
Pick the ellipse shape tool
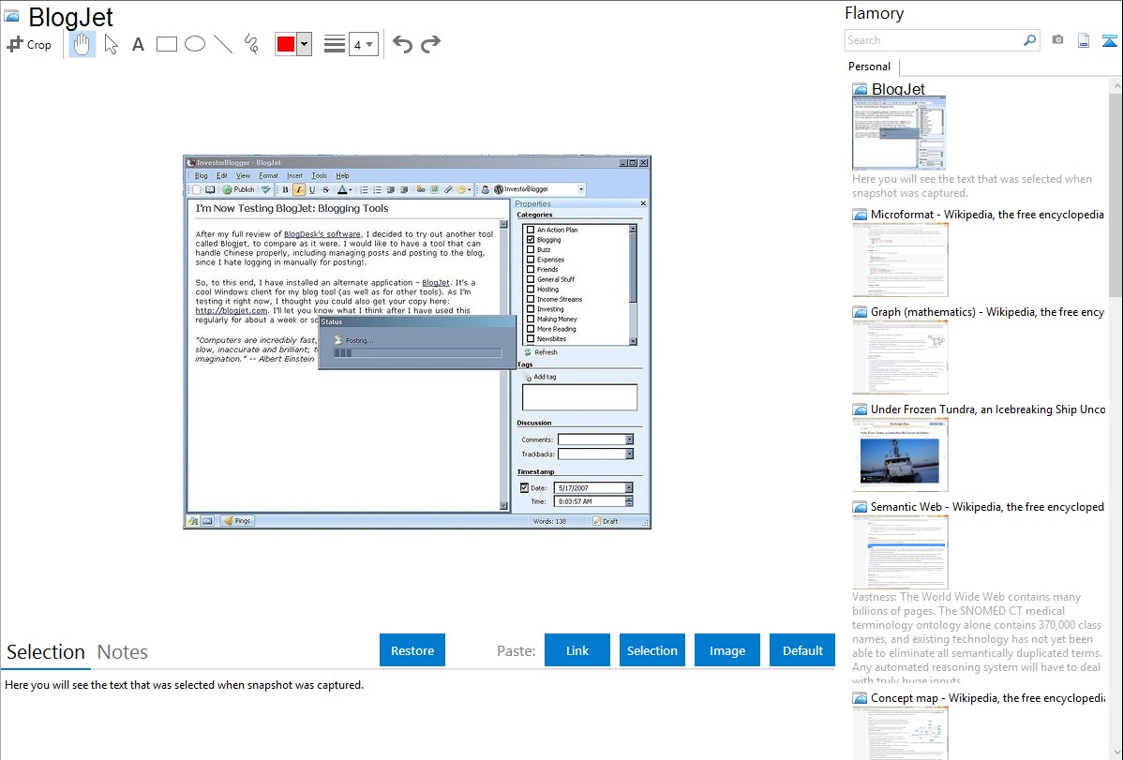(x=195, y=44)
